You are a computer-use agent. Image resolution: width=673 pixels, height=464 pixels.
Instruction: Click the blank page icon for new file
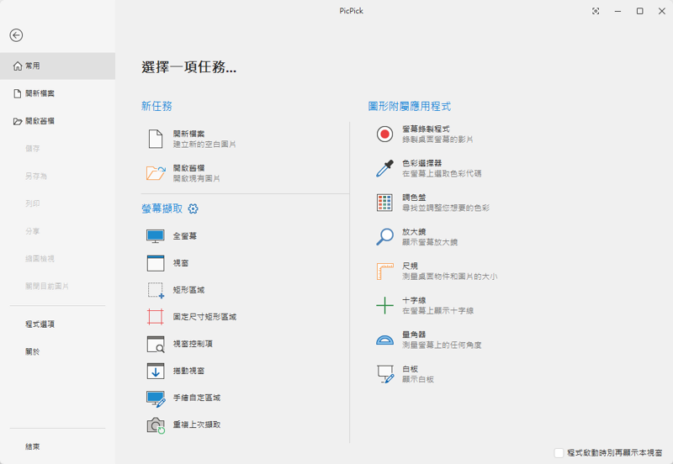(x=156, y=139)
